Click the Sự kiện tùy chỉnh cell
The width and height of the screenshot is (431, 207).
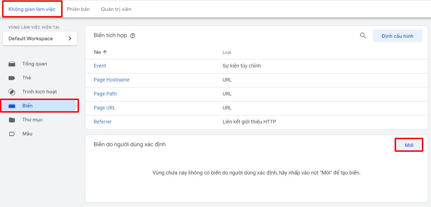tap(242, 66)
